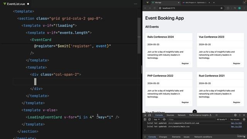The height and width of the screenshot is (139, 247).
Task: Click the Vue devtools floating button
Action: point(195,112)
